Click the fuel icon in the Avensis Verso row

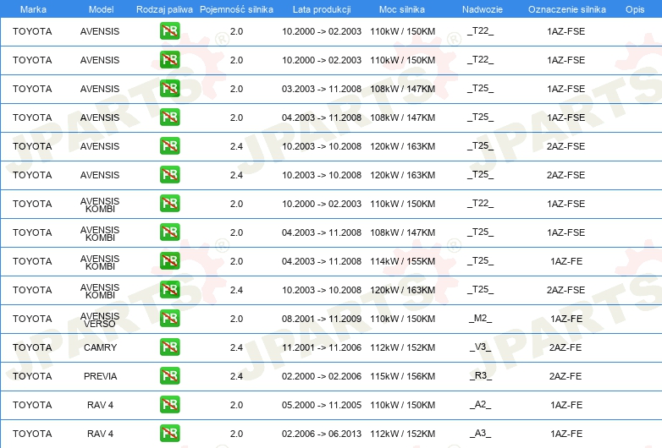click(x=169, y=318)
